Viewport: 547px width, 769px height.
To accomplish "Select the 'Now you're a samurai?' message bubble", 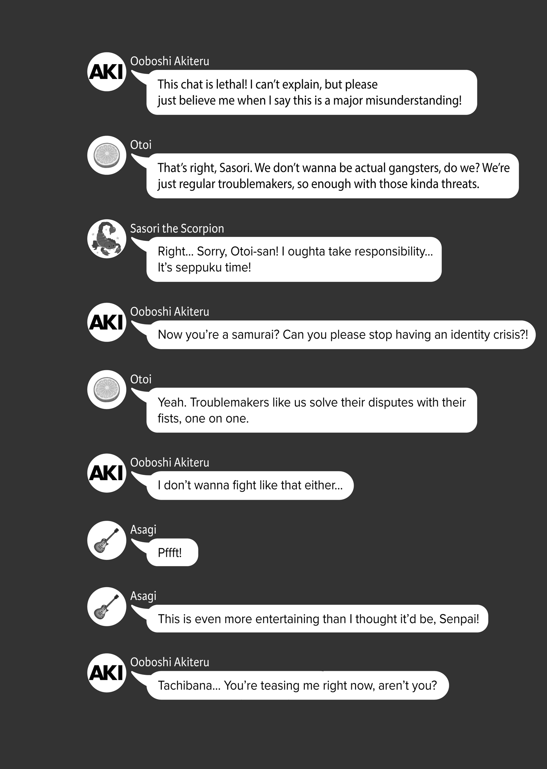I will click(341, 335).
